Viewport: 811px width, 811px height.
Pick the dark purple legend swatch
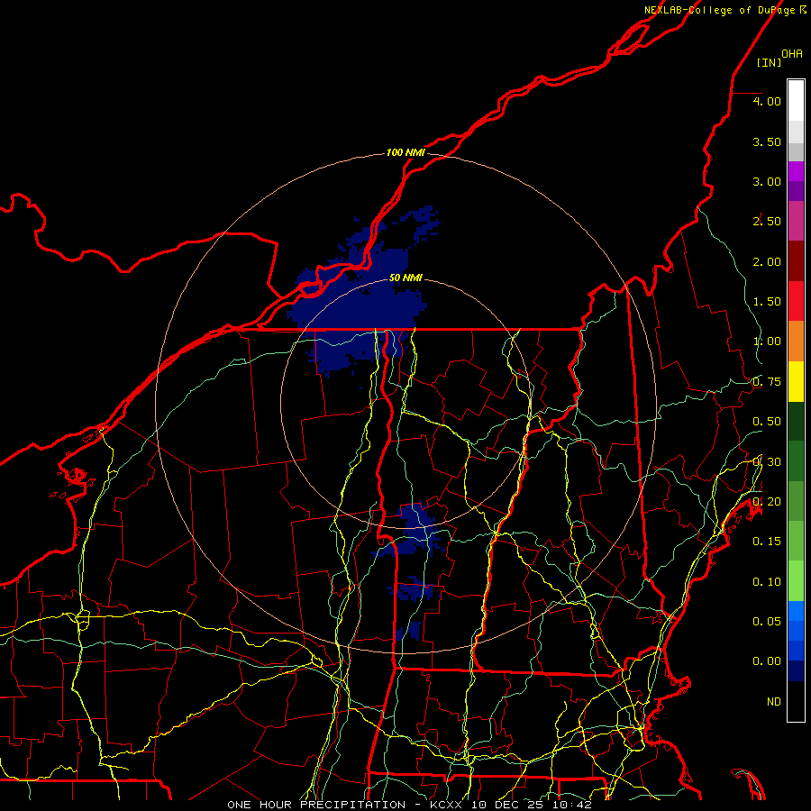[796, 191]
